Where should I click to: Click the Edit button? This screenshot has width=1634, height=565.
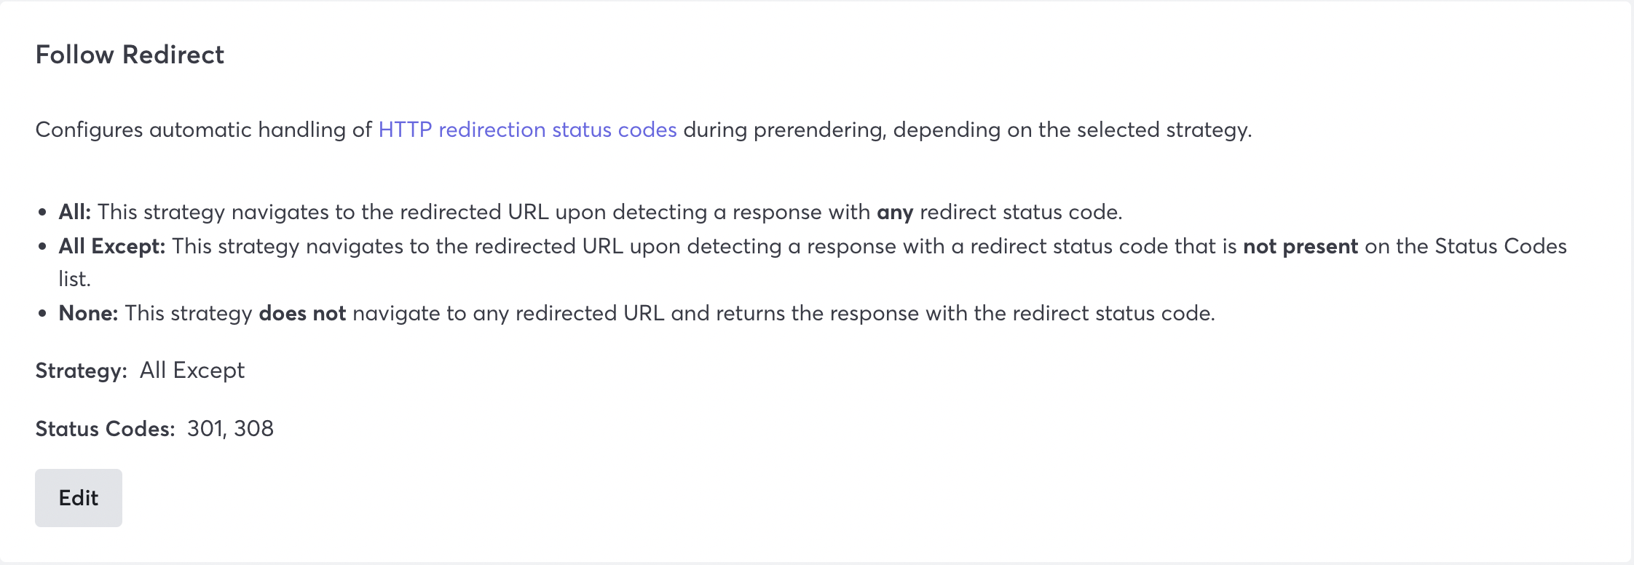click(x=78, y=497)
